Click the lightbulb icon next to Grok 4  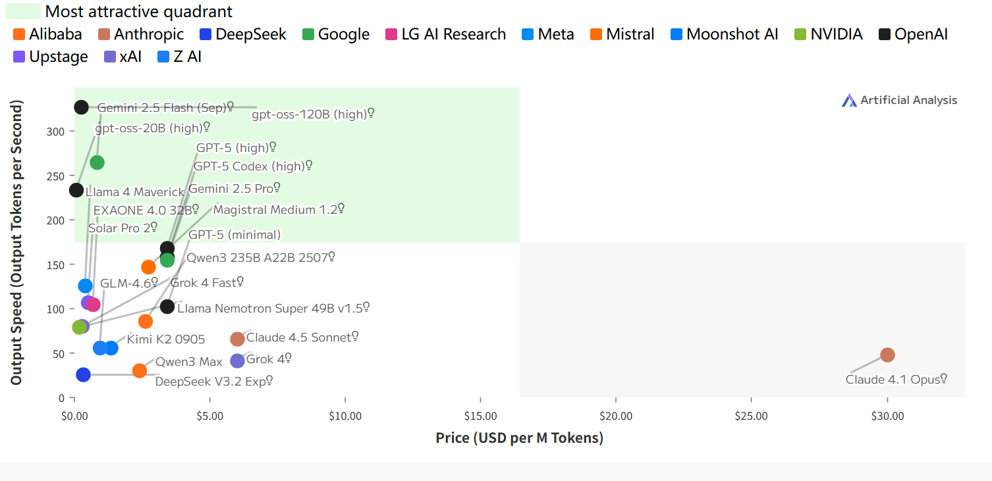(x=287, y=359)
